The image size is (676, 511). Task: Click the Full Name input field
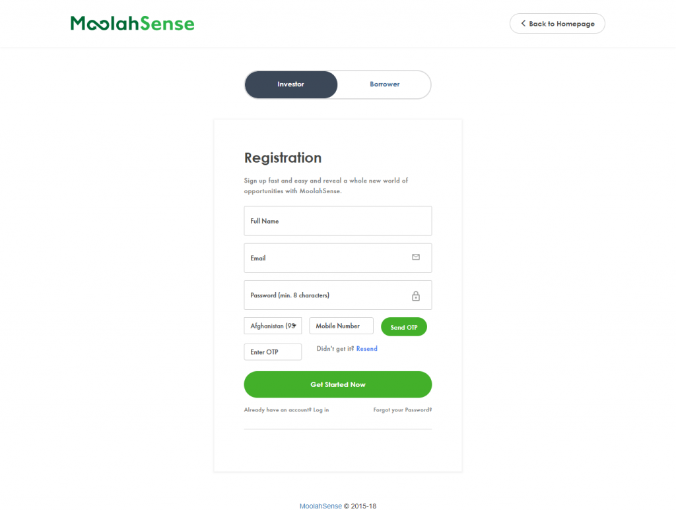pos(337,221)
